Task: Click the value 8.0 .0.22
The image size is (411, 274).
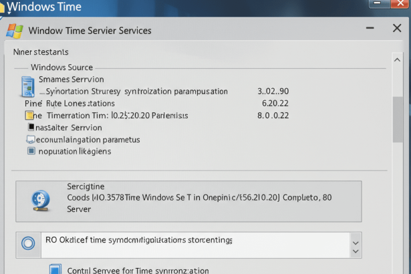Action: [273, 116]
